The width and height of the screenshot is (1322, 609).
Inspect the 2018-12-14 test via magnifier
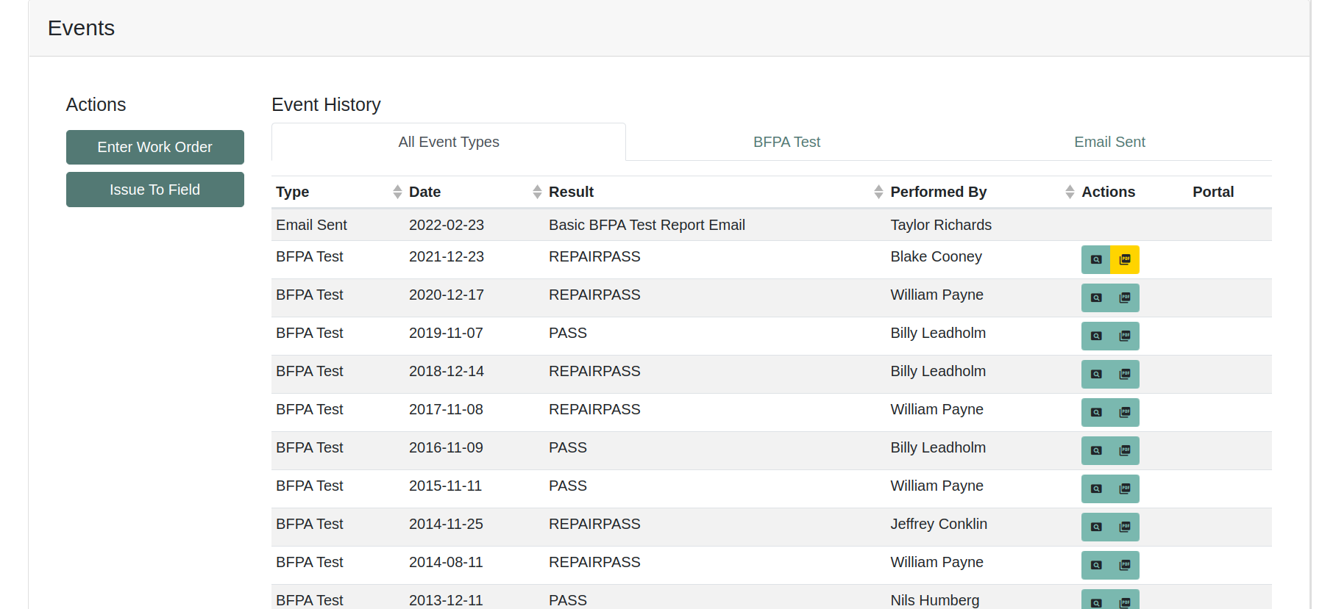point(1095,374)
